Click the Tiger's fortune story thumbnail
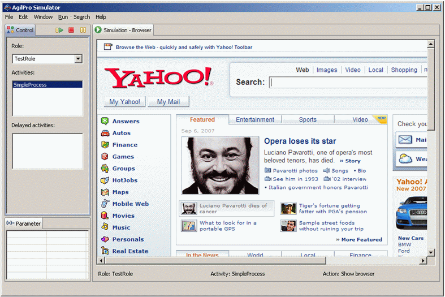The image size is (445, 297). pos(288,208)
